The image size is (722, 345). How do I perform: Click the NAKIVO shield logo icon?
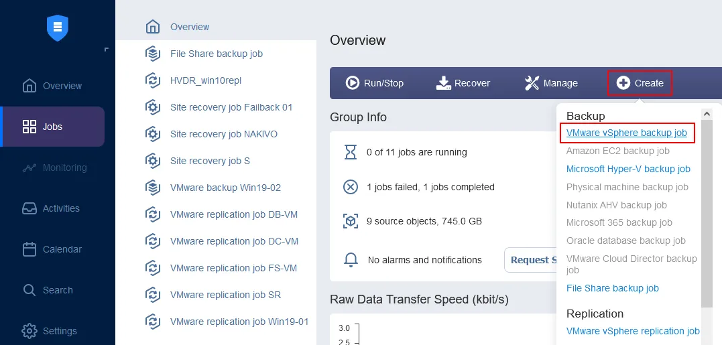pyautogui.click(x=58, y=27)
